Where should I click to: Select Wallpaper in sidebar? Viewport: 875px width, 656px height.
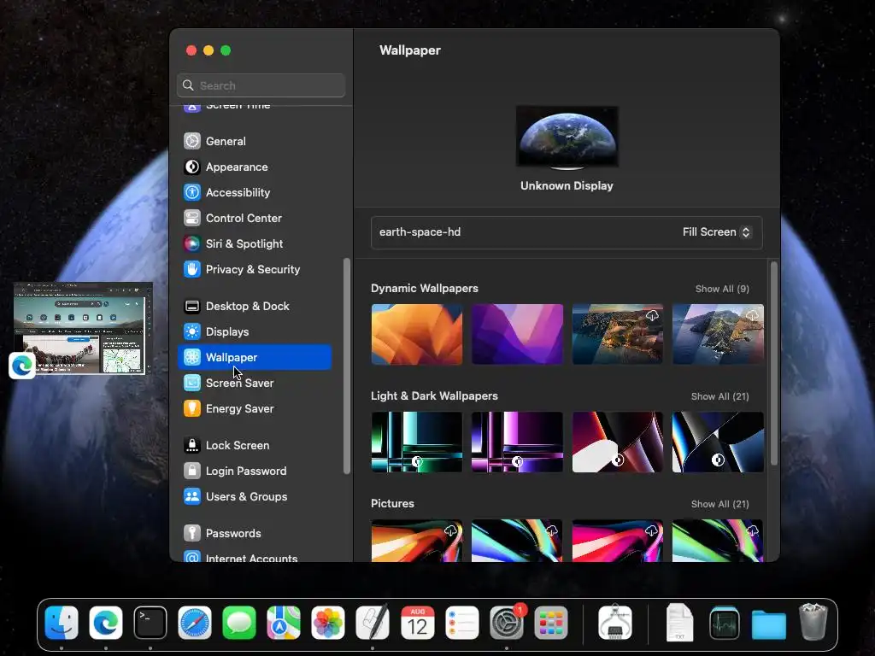255,358
